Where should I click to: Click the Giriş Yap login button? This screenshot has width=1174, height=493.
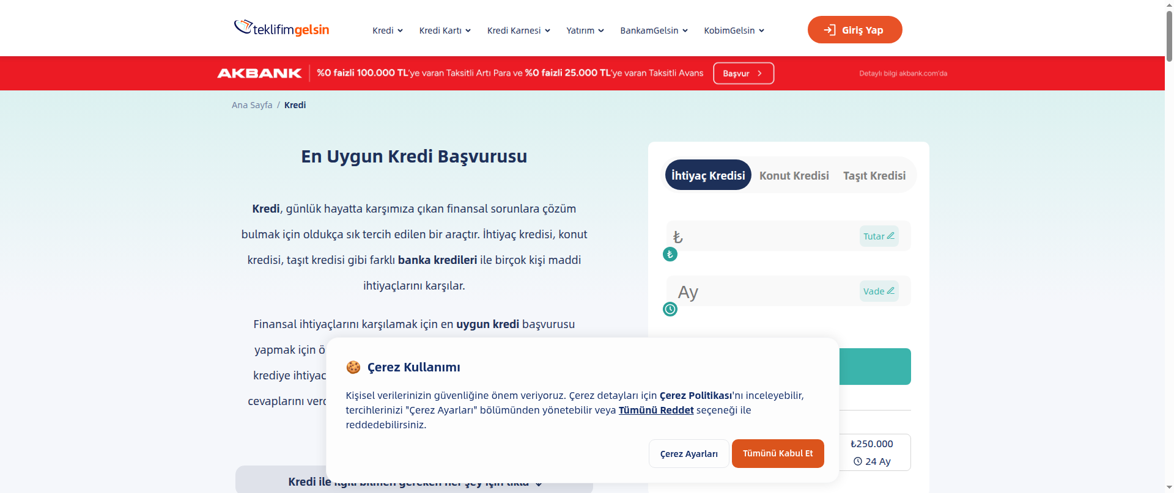pos(855,30)
